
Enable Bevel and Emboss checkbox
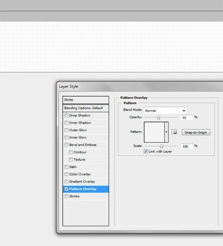coord(66,145)
